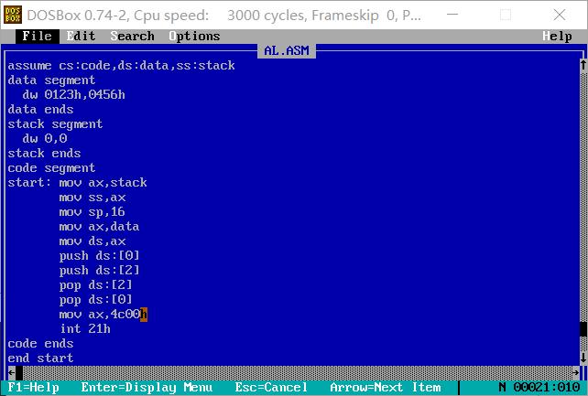Click the 'int 21h' instruction
Viewport: 588px width, 396px height.
tap(85, 328)
